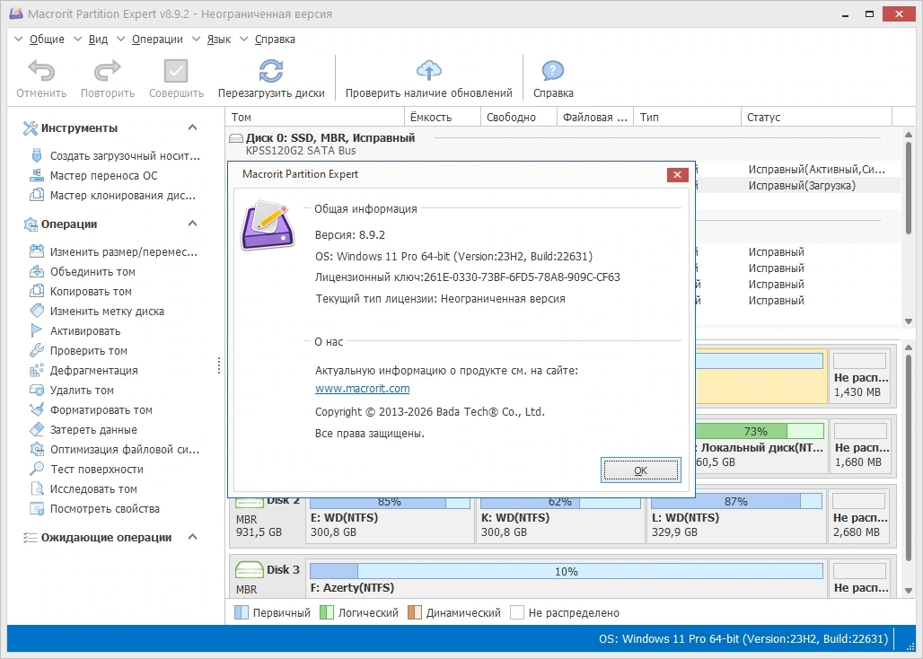Click Активировать flag operation
This screenshot has width=923, height=659.
tap(75, 330)
